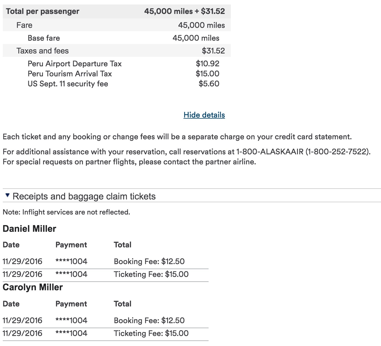This screenshot has height=346, width=381.
Task: Click the Carolyn Miller passenger name
Action: (x=33, y=287)
